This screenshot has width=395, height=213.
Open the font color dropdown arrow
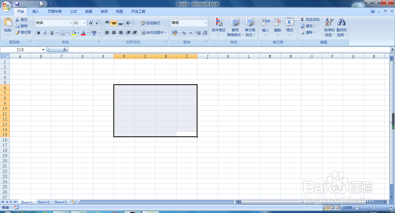[88, 33]
